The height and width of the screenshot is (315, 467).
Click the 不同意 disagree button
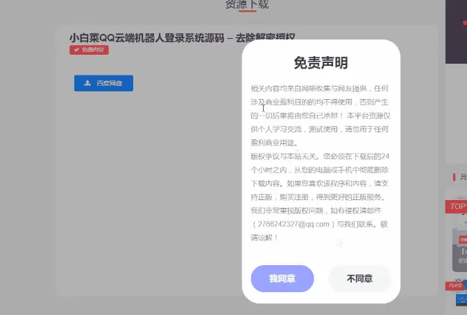tap(359, 278)
